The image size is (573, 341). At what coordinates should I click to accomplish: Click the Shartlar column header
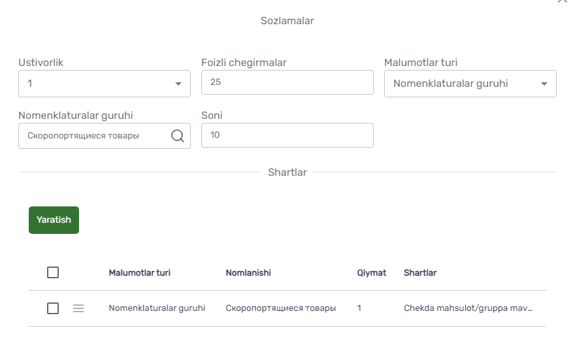[420, 272]
